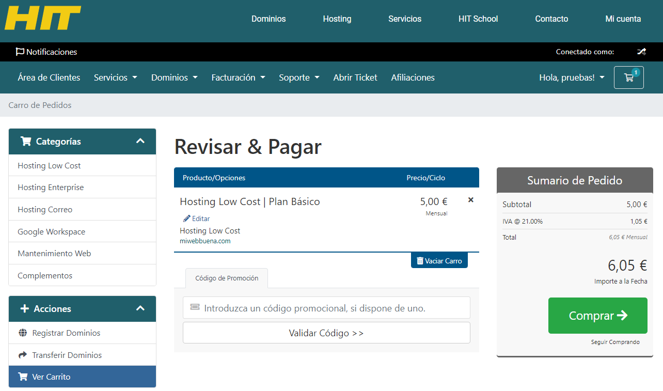Viewport: 663px width, 391px height.
Task: Open the Hola, pruebas! user dropdown
Action: click(x=572, y=77)
